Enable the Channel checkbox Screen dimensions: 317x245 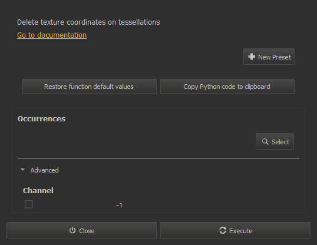pyautogui.click(x=29, y=204)
